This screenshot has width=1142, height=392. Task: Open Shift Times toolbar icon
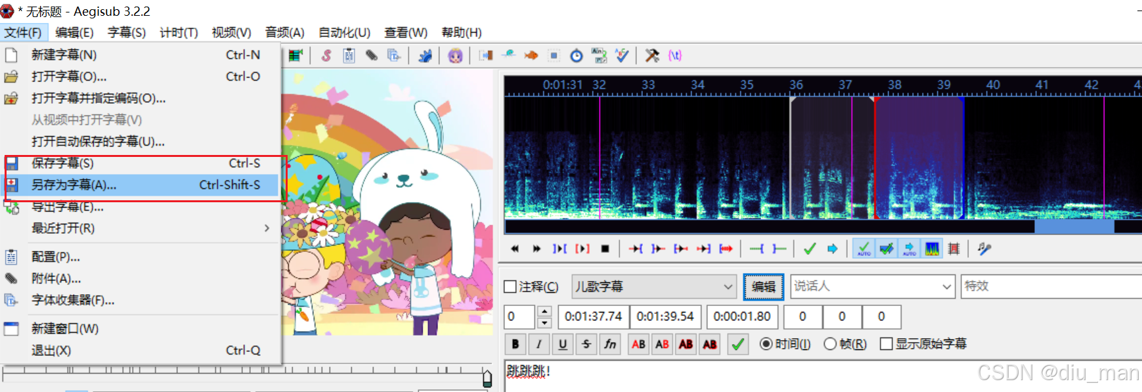click(x=486, y=56)
